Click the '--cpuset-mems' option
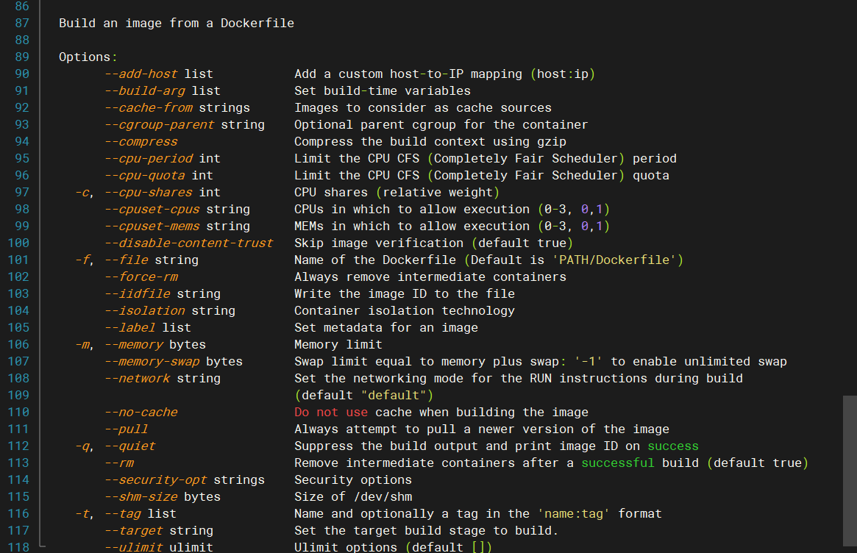This screenshot has width=857, height=553. (152, 226)
